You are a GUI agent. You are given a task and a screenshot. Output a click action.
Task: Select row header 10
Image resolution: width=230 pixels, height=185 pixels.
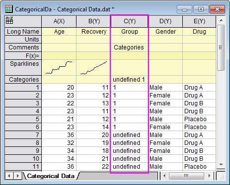23,159
